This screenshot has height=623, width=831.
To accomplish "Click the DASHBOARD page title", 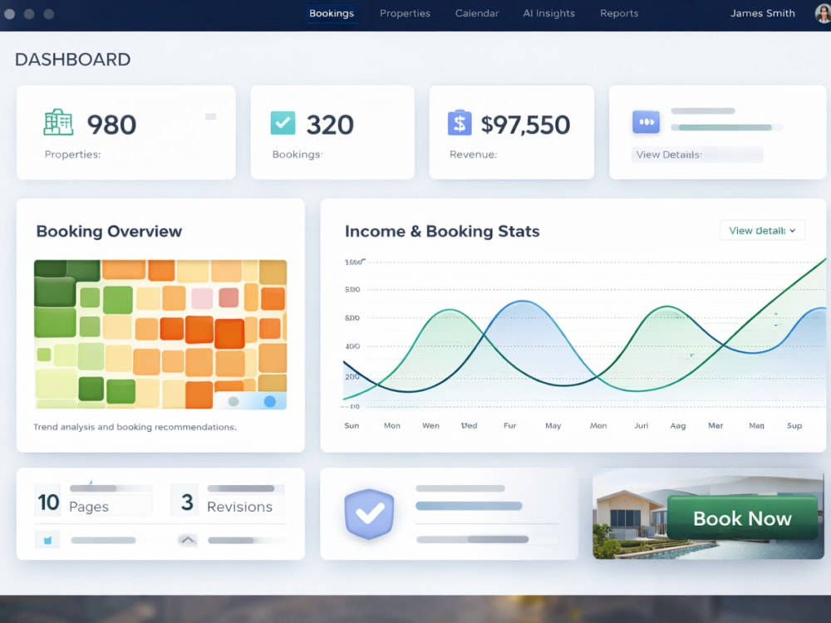I will coord(72,59).
